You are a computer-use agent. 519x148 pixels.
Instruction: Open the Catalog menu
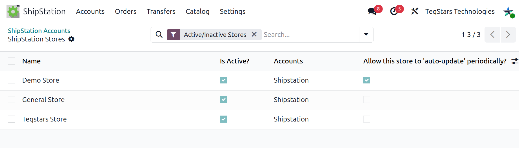pos(197,12)
